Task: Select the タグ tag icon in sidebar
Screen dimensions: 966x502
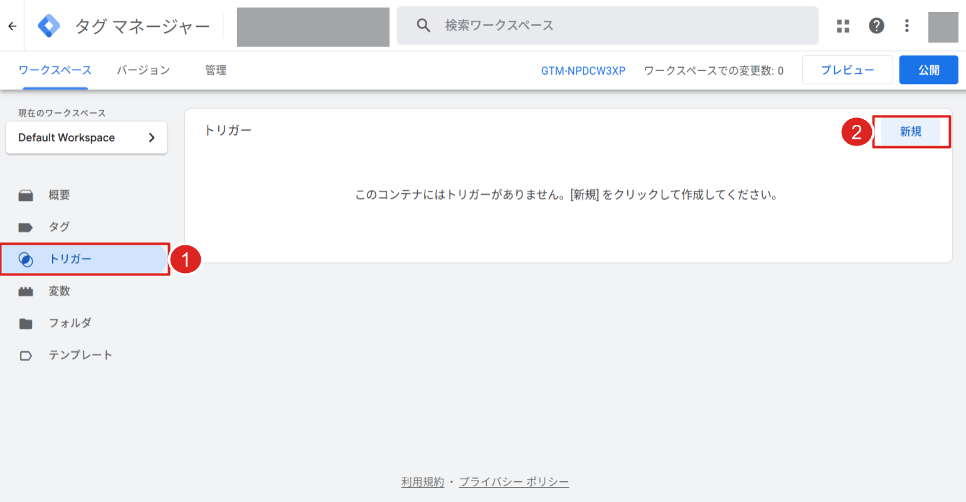Action: (x=26, y=227)
